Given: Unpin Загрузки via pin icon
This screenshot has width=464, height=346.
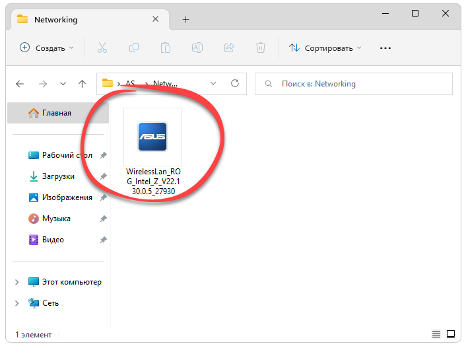Looking at the screenshot, I should click(x=103, y=177).
